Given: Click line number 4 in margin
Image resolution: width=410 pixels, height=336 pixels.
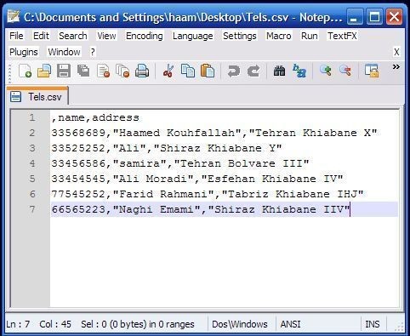Looking at the screenshot, I should pyautogui.click(x=32, y=163).
